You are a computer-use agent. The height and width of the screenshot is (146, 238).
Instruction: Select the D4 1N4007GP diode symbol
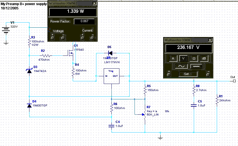[29, 106]
